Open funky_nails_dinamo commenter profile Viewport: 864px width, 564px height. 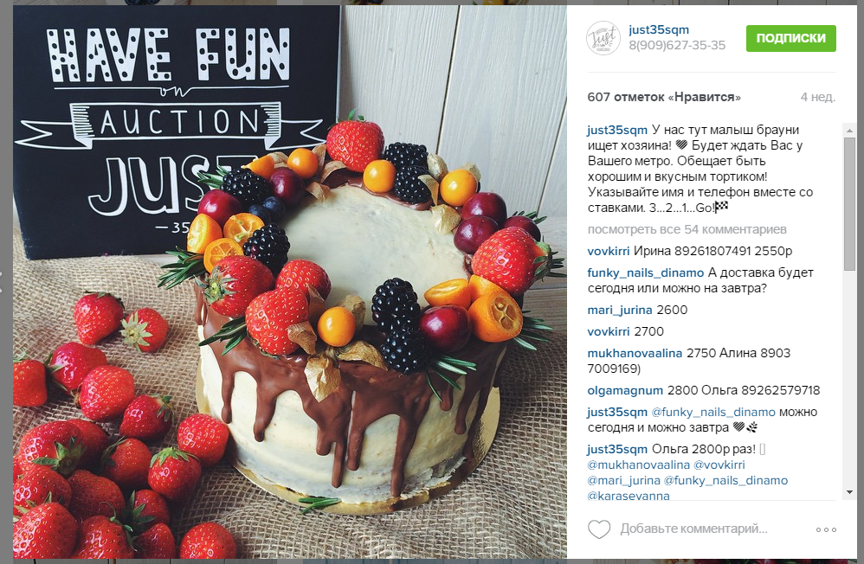coord(645,272)
